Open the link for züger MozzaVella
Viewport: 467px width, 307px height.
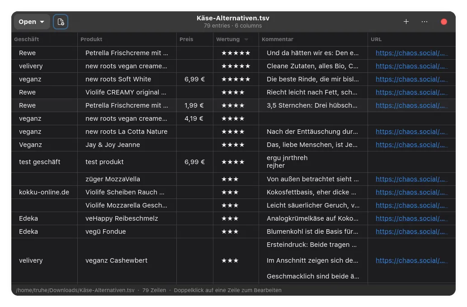[x=411, y=179]
